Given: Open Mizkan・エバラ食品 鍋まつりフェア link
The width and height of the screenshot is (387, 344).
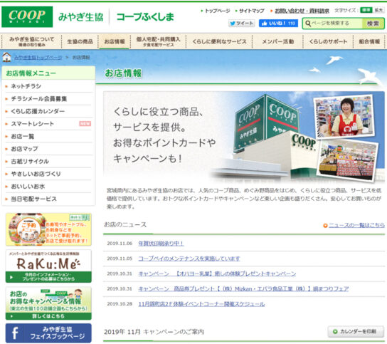Looking at the screenshot, I should (243, 288).
